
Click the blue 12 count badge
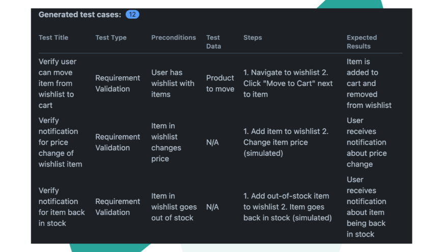click(x=132, y=15)
